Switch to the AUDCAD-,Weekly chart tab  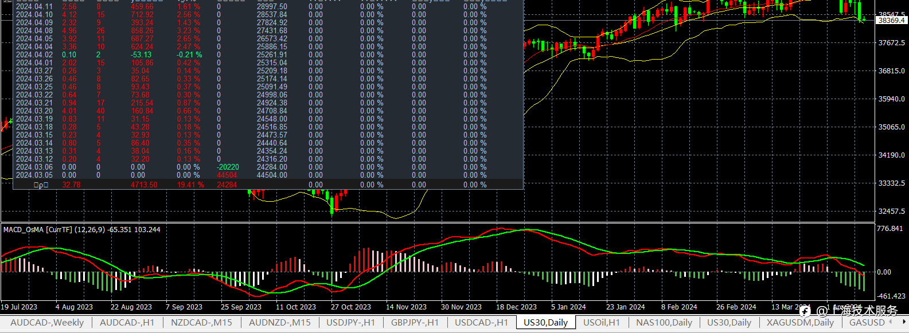[x=47, y=323]
